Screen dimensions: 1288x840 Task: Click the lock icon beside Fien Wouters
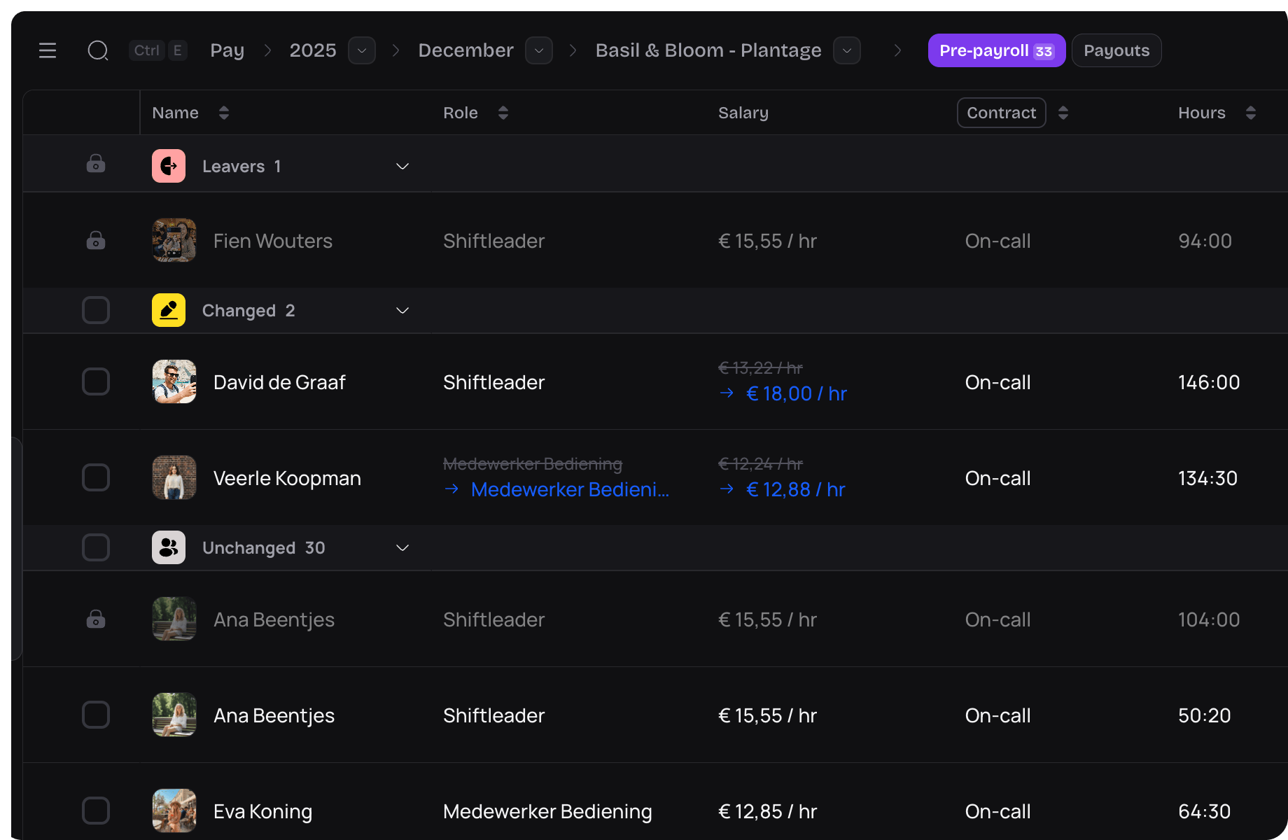coord(96,241)
